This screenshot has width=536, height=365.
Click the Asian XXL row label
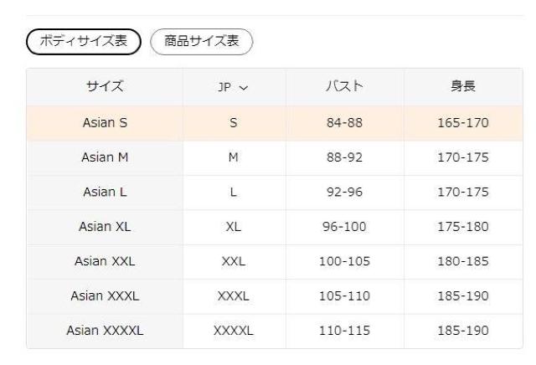[x=105, y=261]
